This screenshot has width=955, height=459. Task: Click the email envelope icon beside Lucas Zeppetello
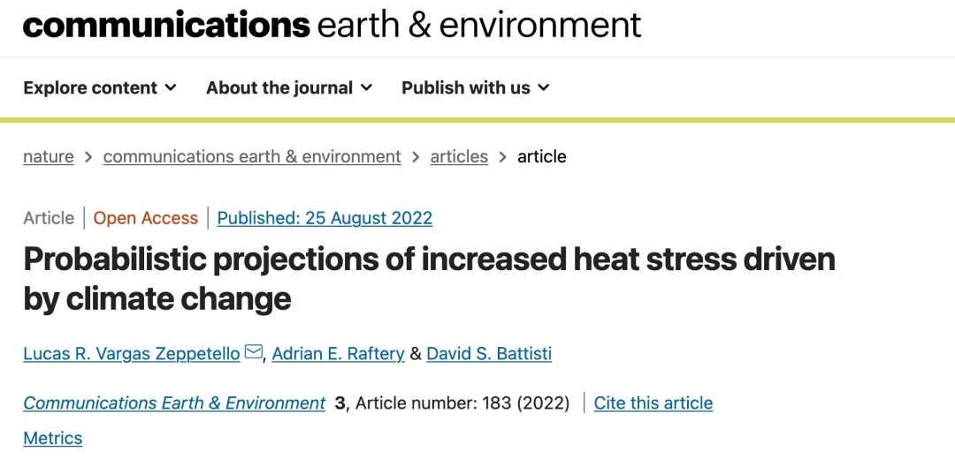point(254,352)
